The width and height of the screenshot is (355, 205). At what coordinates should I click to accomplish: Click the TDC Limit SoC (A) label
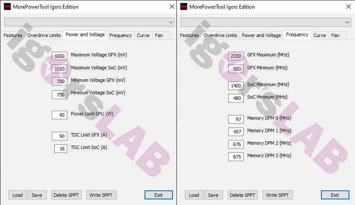click(x=89, y=147)
